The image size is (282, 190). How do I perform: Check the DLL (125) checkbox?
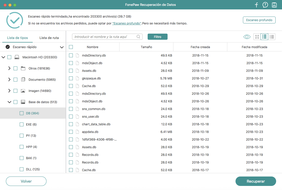21,169
